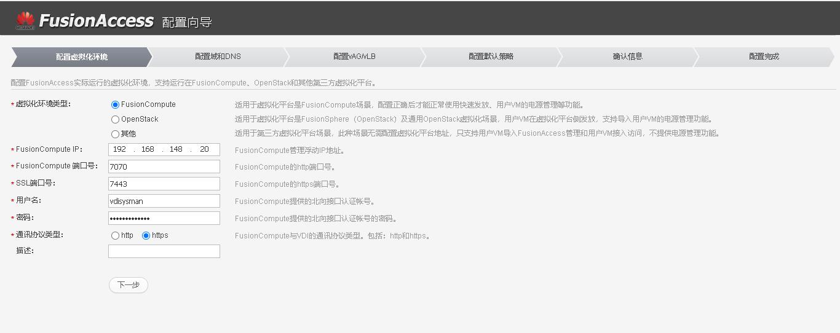Image resolution: width=840 pixels, height=333 pixels.
Task: Click the FusionCompute IP label
Action: pos(49,149)
